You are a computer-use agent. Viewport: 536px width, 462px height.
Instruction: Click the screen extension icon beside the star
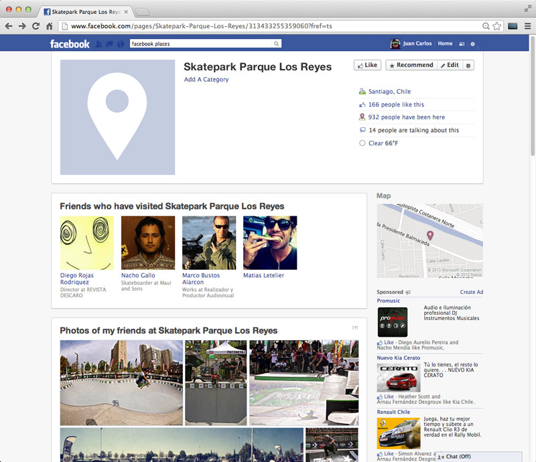pos(513,26)
